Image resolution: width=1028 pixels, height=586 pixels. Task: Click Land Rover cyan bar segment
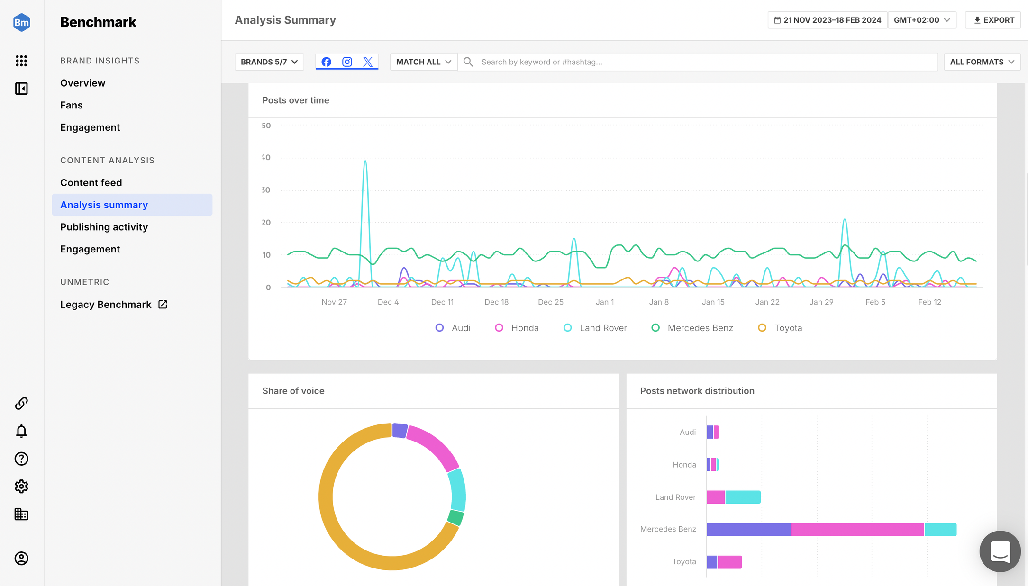click(743, 497)
